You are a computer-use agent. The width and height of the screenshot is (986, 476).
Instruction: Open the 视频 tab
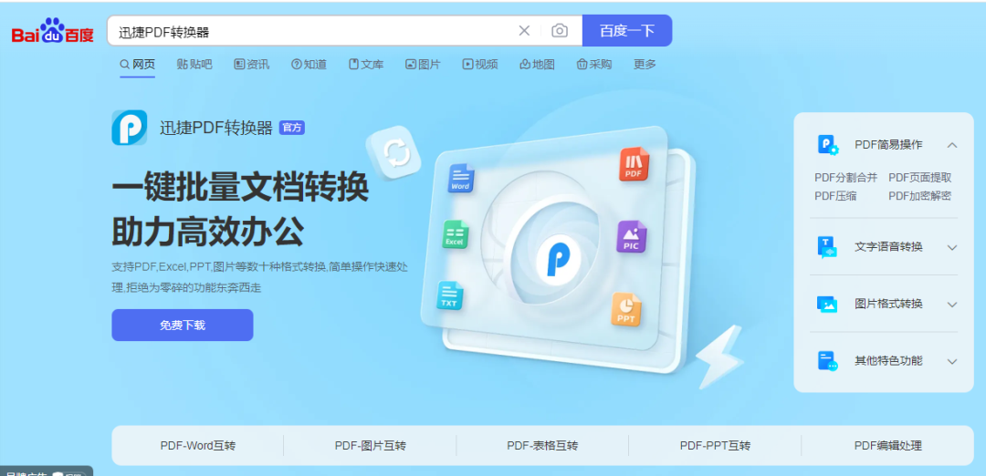pyautogui.click(x=480, y=64)
